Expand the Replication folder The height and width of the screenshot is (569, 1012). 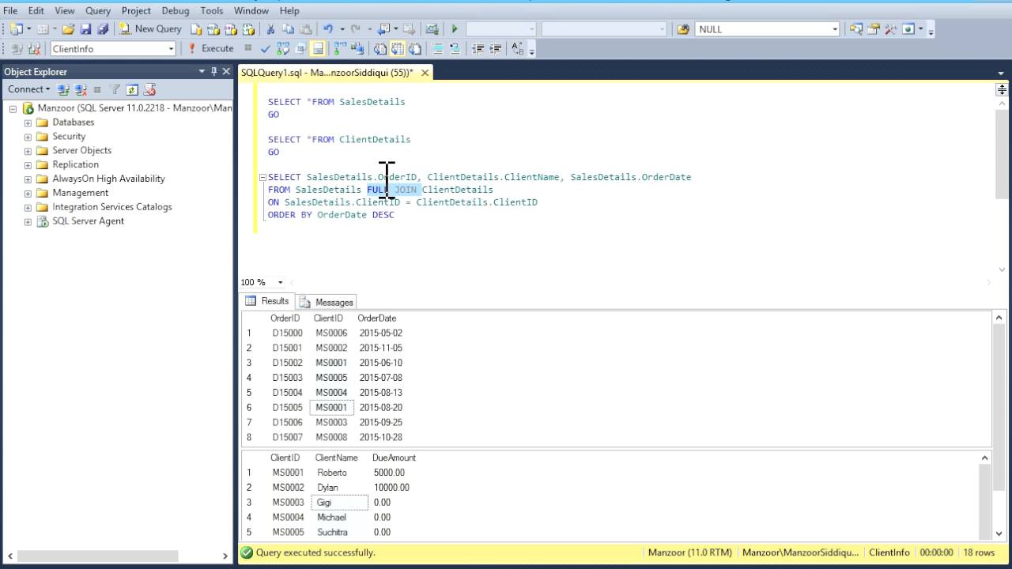click(28, 165)
